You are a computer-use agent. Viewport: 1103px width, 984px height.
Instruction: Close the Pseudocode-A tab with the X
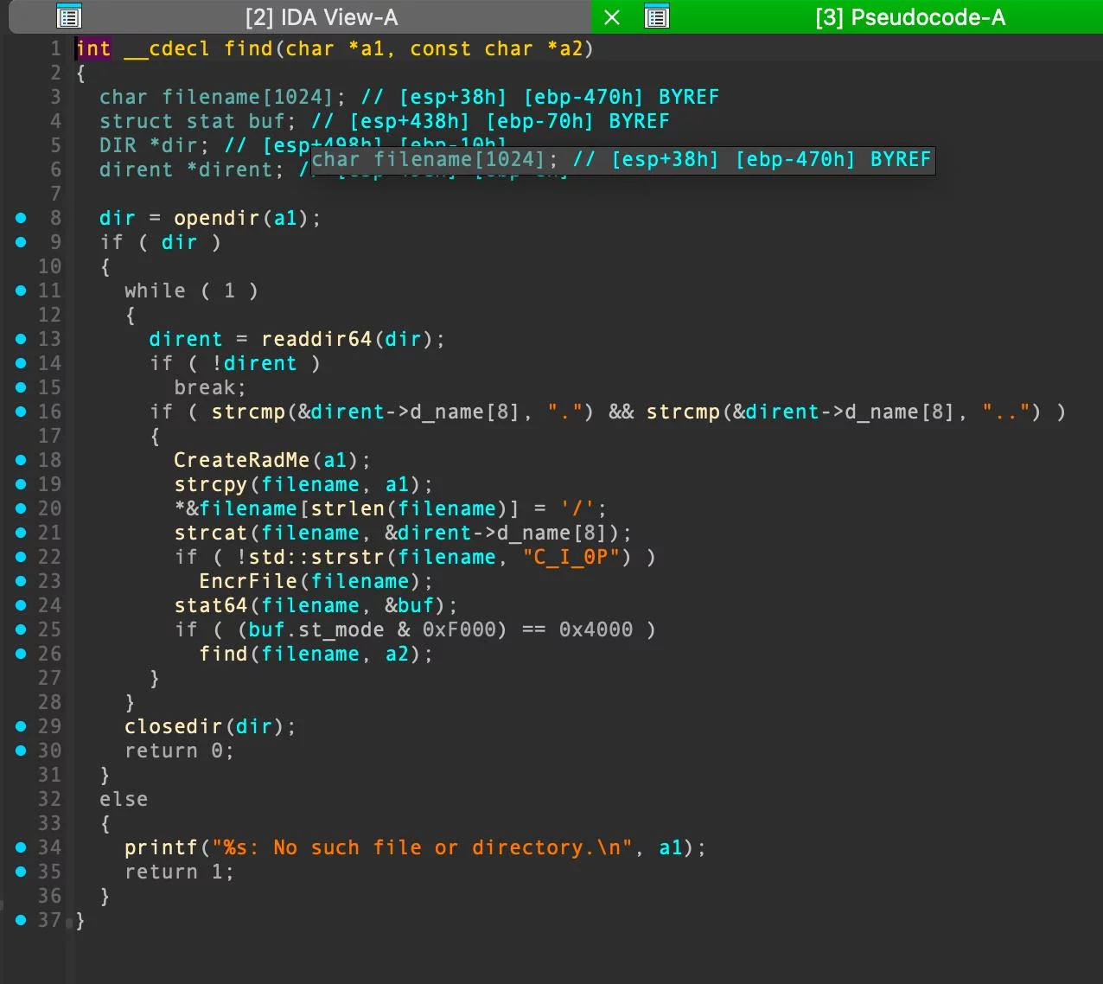point(612,17)
